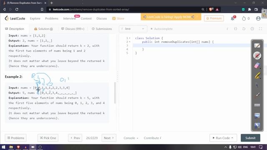Viewport: 267px width, 150px height.
Task: Click the gray rectangle tool in annotation toolbar
Action: (257, 105)
